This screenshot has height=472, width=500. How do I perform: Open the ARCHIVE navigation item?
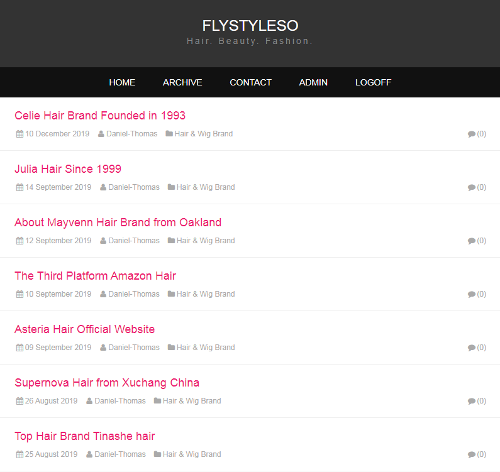[x=182, y=82]
